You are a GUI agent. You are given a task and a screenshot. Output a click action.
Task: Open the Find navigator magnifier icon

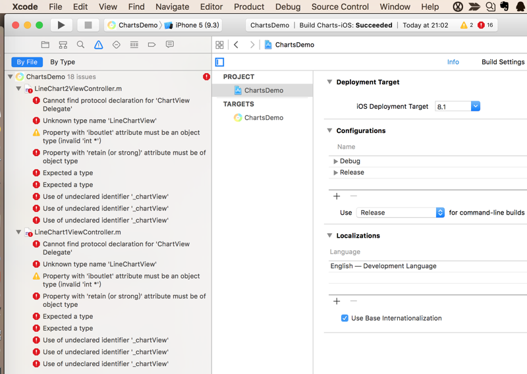tap(80, 45)
